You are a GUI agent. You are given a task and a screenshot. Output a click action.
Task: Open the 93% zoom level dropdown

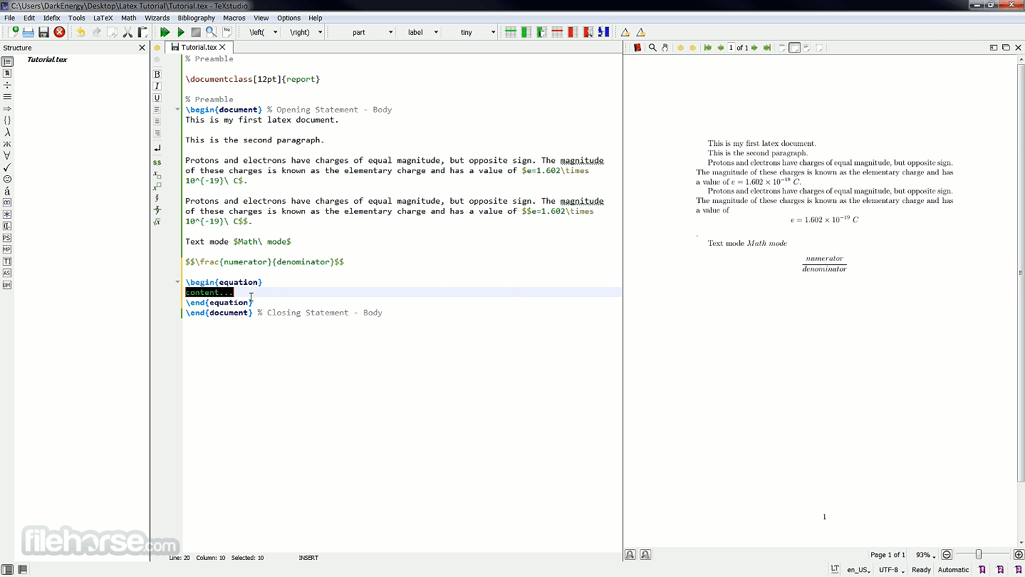[925, 554]
